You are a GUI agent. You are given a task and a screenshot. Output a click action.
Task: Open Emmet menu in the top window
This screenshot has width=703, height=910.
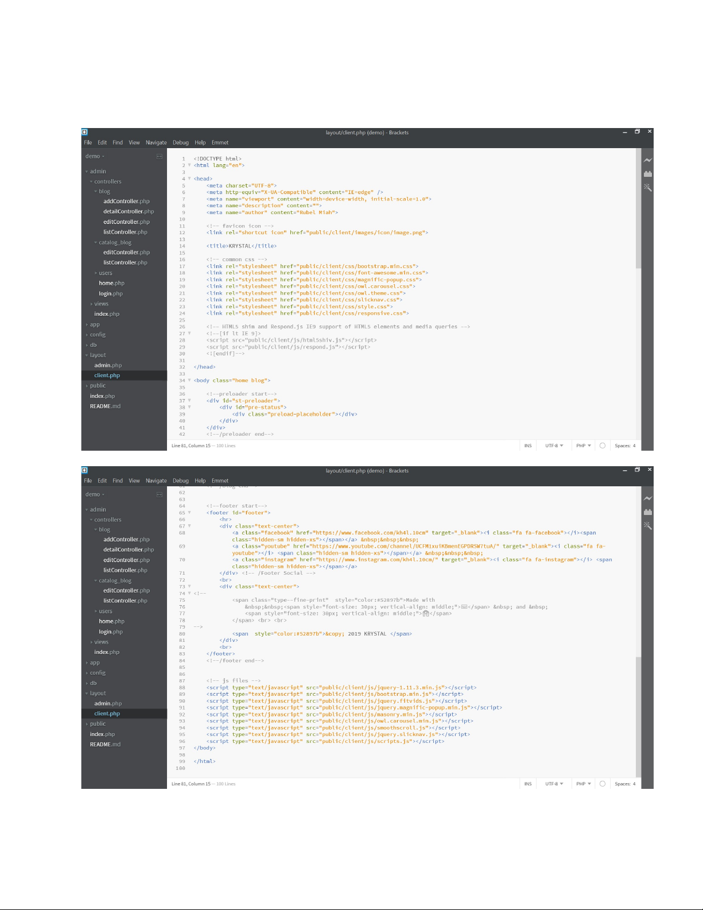(220, 142)
